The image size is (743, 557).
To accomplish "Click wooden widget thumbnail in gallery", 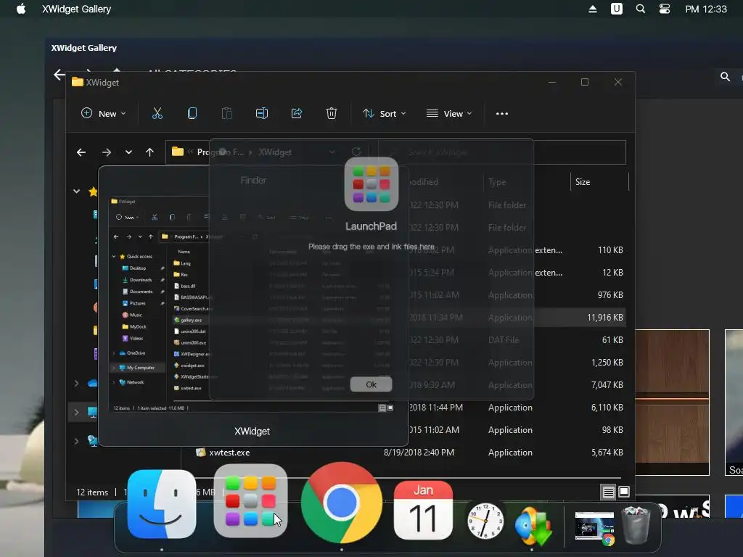I will coord(672,402).
